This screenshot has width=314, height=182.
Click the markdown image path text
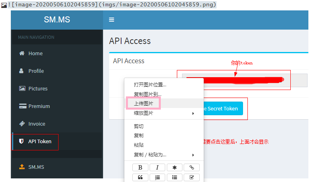[112, 4]
